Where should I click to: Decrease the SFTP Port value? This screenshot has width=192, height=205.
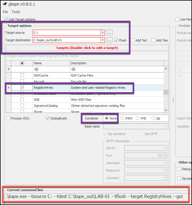point(165,157)
